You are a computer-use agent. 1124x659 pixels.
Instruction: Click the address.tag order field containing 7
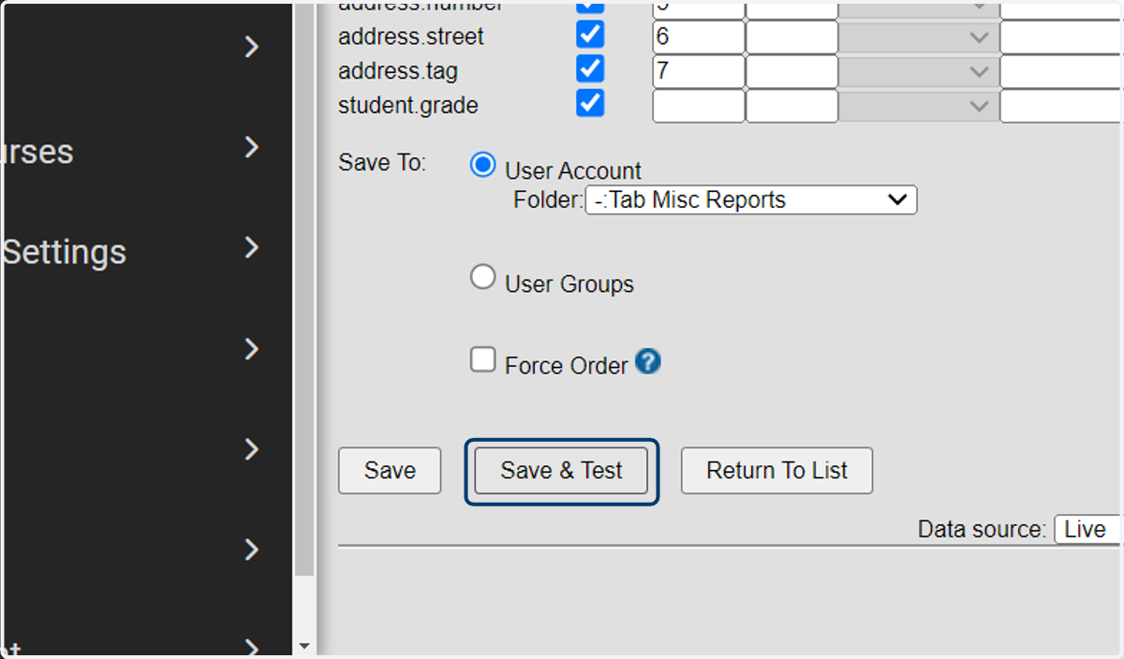click(699, 72)
